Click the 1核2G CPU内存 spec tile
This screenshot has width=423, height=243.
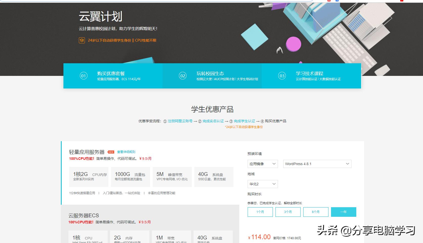click(x=89, y=177)
